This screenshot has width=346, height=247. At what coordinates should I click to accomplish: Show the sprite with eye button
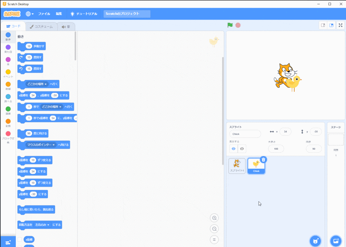click(x=233, y=149)
